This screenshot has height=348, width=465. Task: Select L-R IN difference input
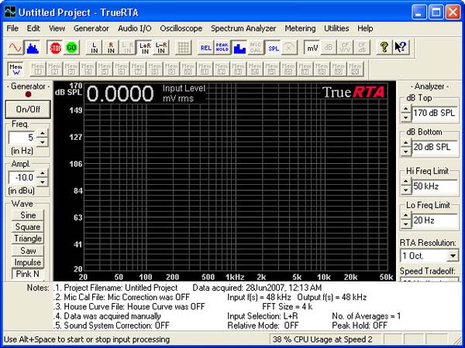tap(161, 47)
